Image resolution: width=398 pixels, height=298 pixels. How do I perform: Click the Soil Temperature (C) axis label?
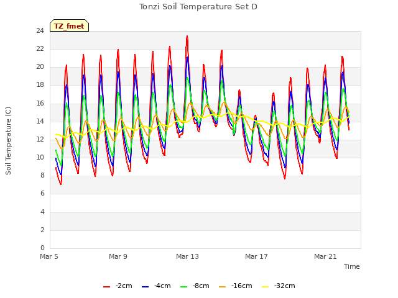click(x=8, y=141)
